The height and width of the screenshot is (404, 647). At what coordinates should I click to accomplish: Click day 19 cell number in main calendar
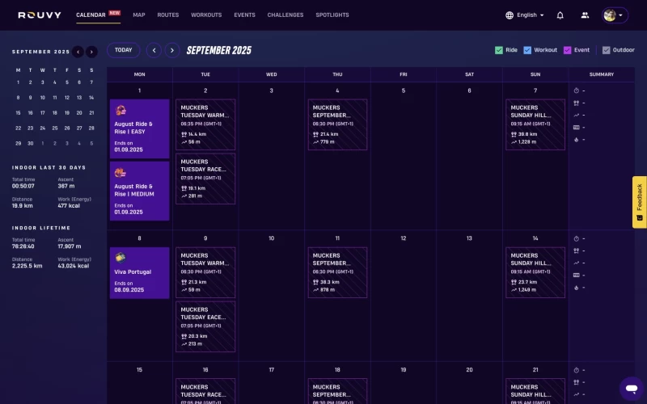tap(404, 370)
